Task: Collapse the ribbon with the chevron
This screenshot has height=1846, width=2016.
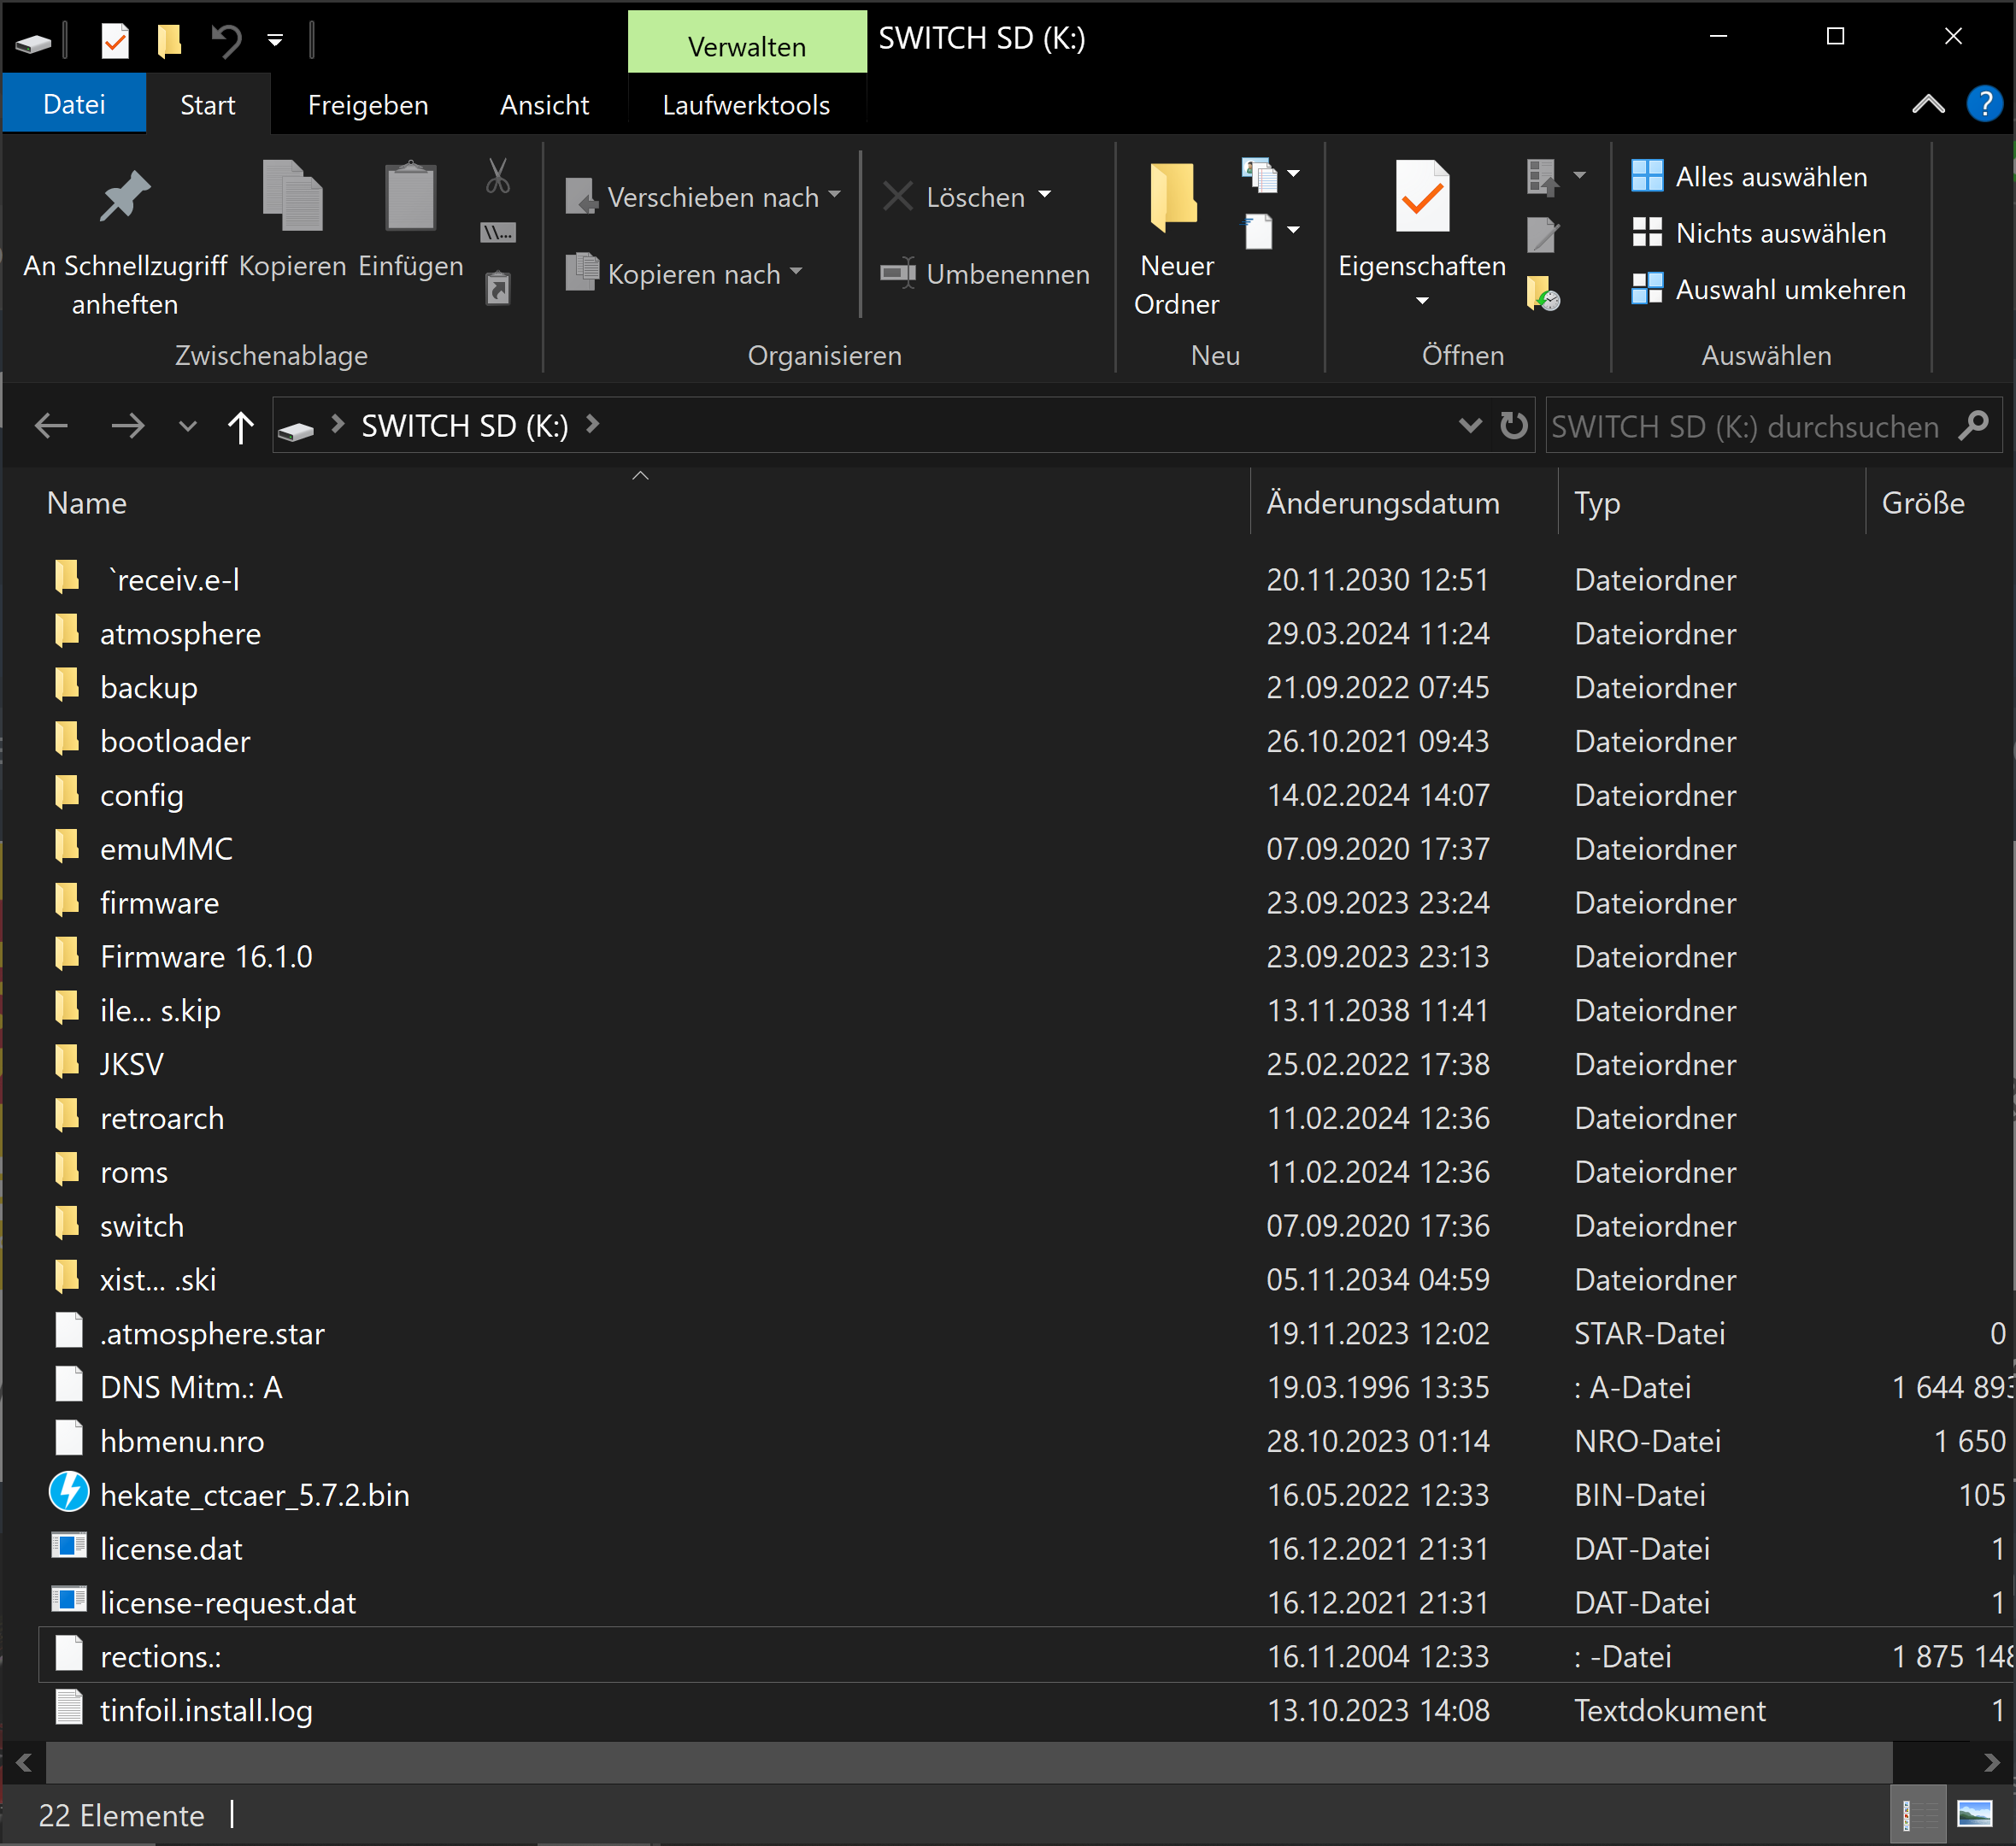Action: pos(1928,104)
